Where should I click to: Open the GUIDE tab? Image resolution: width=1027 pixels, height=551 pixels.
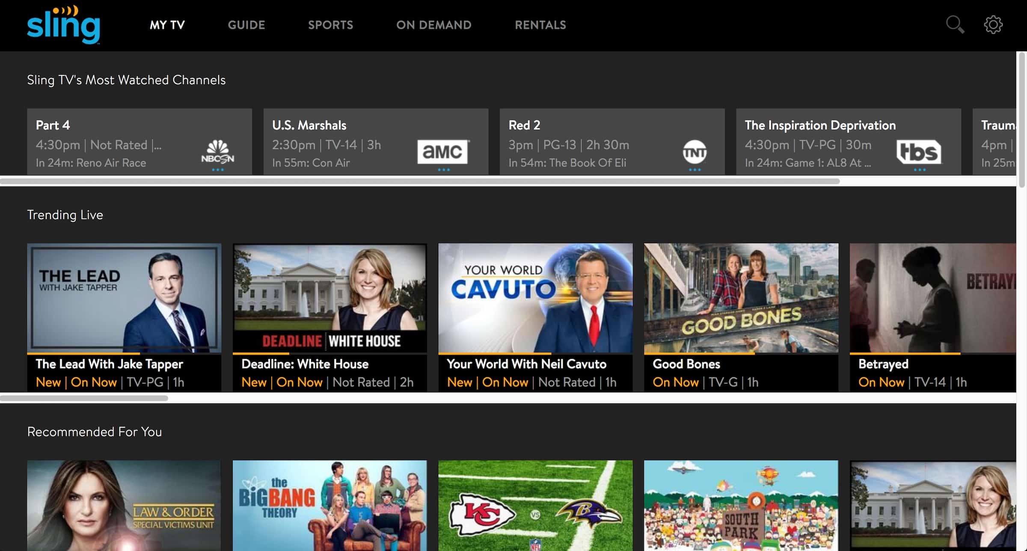[x=246, y=25]
